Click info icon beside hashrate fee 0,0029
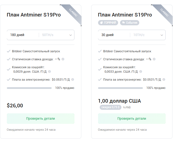This screenshot has height=145, width=178. click(x=49, y=71)
